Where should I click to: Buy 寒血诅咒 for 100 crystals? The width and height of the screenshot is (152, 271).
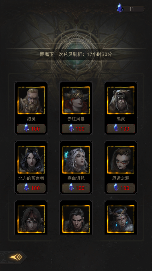tap(76, 188)
